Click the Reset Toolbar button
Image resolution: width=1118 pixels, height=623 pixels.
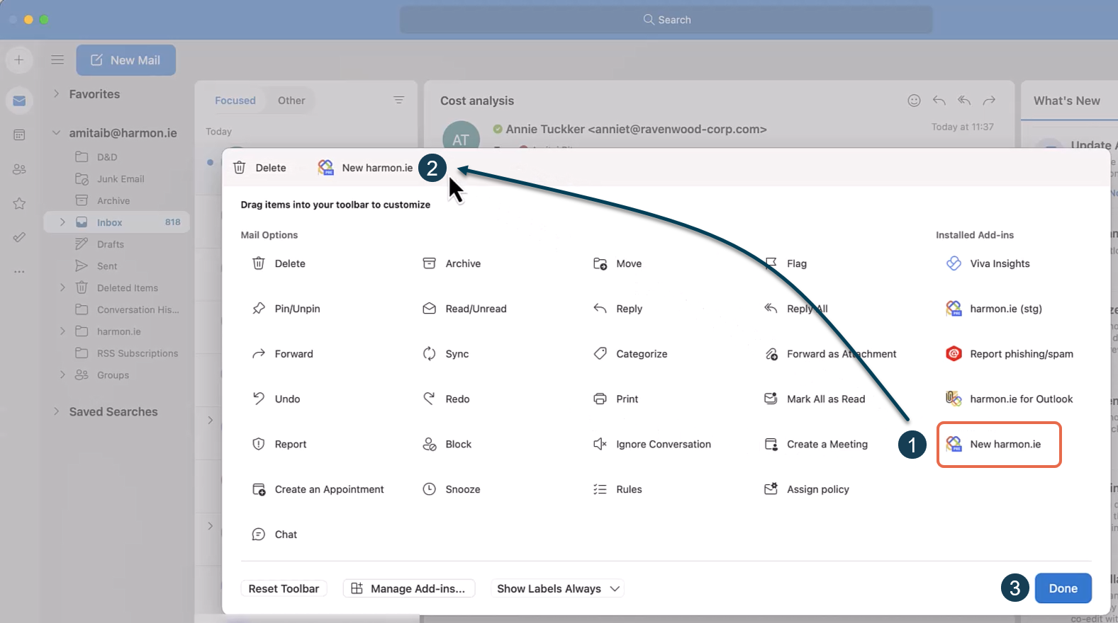pos(284,588)
